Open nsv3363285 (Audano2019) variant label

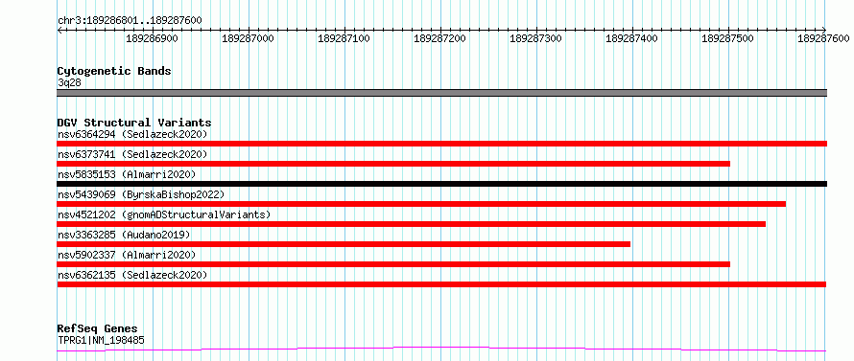pos(124,235)
